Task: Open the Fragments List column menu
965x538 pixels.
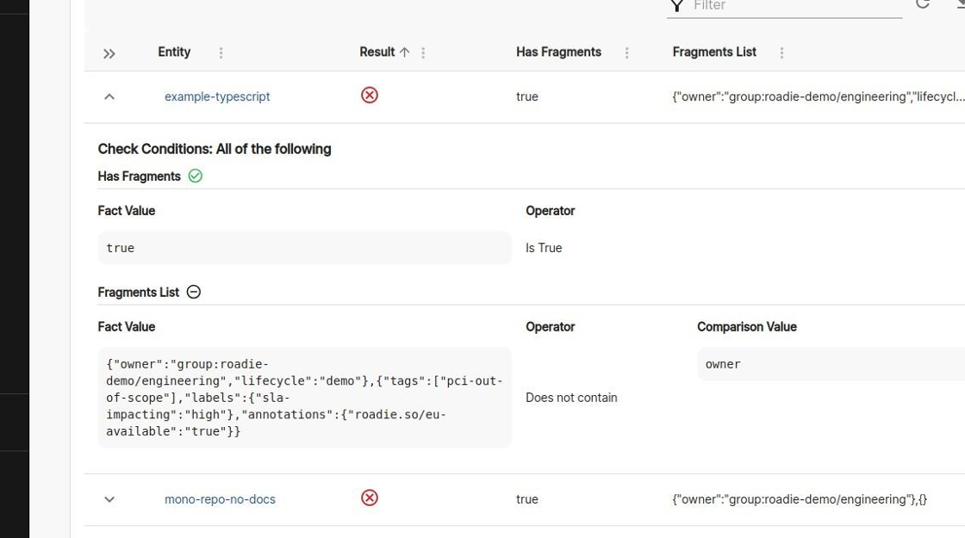Action: tap(781, 53)
